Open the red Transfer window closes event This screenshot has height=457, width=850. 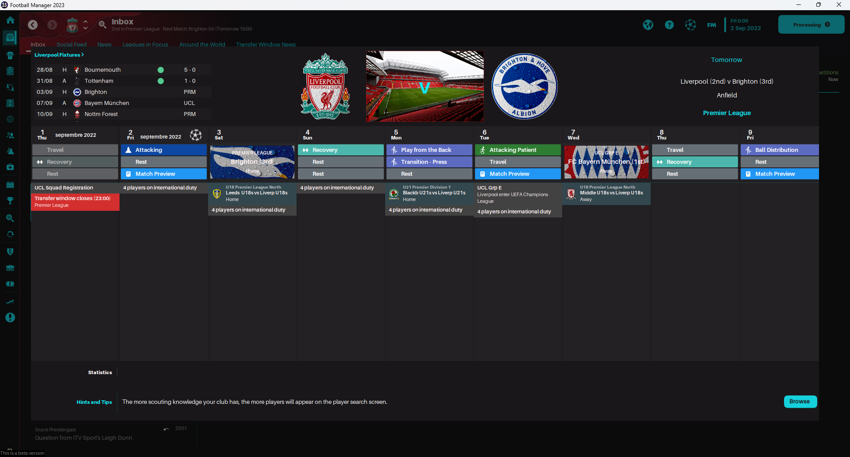coord(75,201)
